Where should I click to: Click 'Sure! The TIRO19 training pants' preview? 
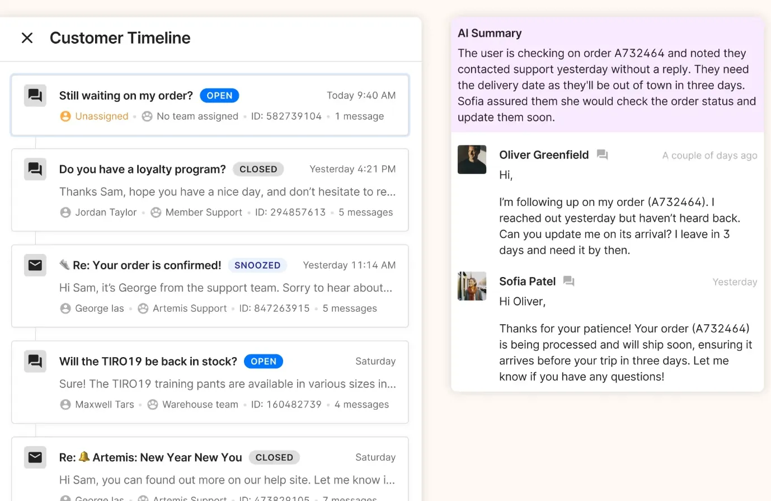[228, 384]
